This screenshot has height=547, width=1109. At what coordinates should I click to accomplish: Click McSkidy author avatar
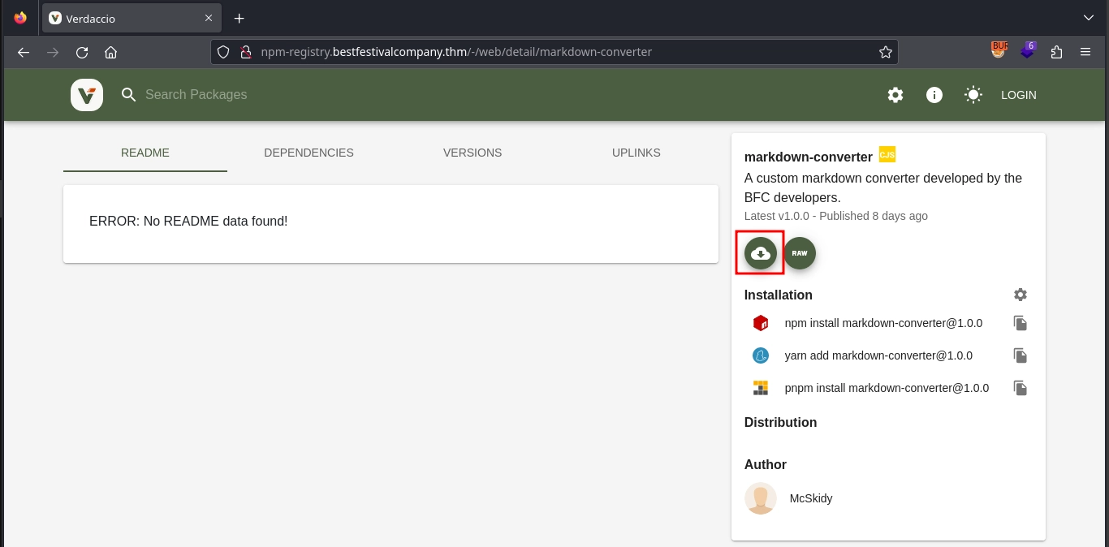click(x=761, y=498)
